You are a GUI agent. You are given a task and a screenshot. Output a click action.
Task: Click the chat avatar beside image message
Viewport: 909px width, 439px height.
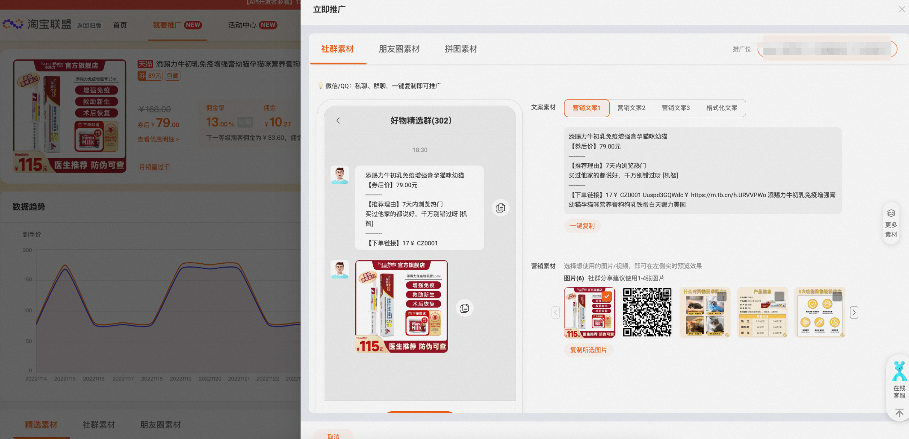pyautogui.click(x=340, y=269)
